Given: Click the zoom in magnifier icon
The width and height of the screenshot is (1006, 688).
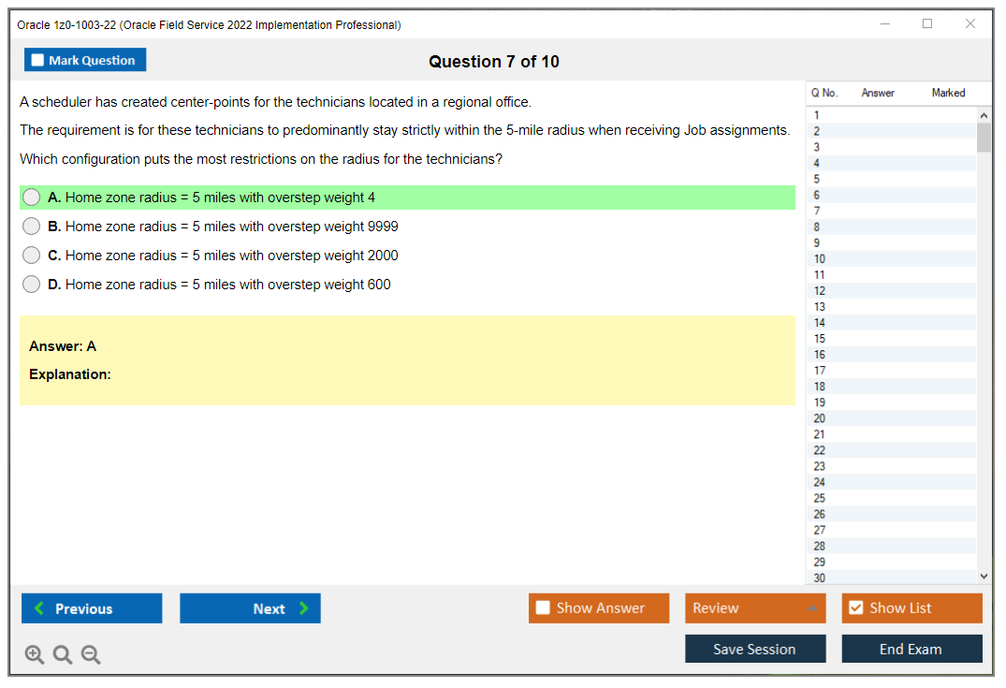Looking at the screenshot, I should 34,654.
